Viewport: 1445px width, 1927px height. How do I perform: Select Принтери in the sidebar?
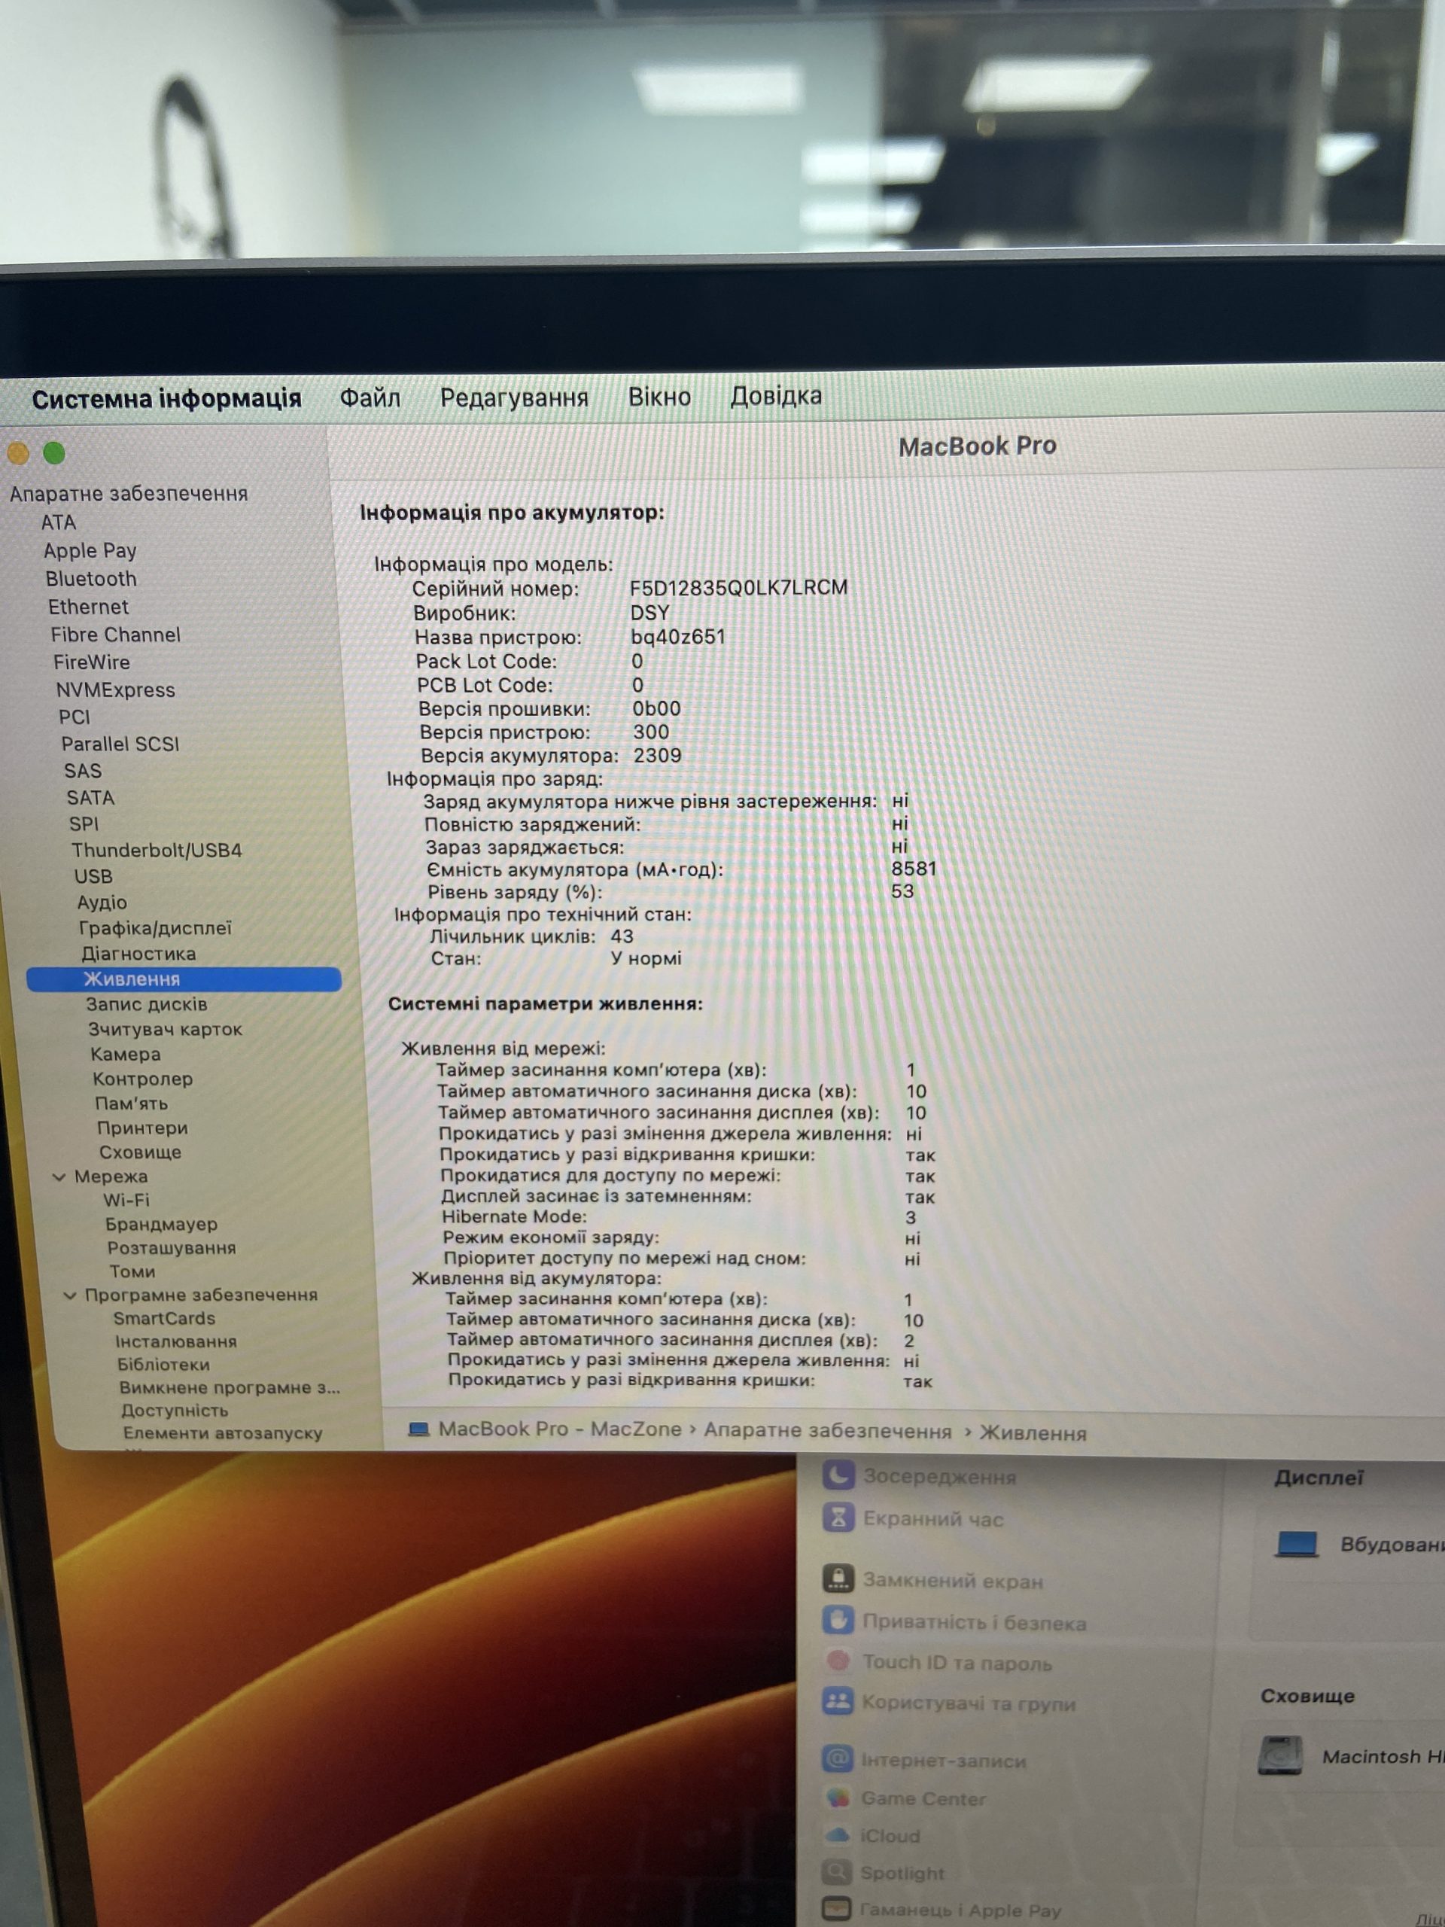tap(142, 1128)
